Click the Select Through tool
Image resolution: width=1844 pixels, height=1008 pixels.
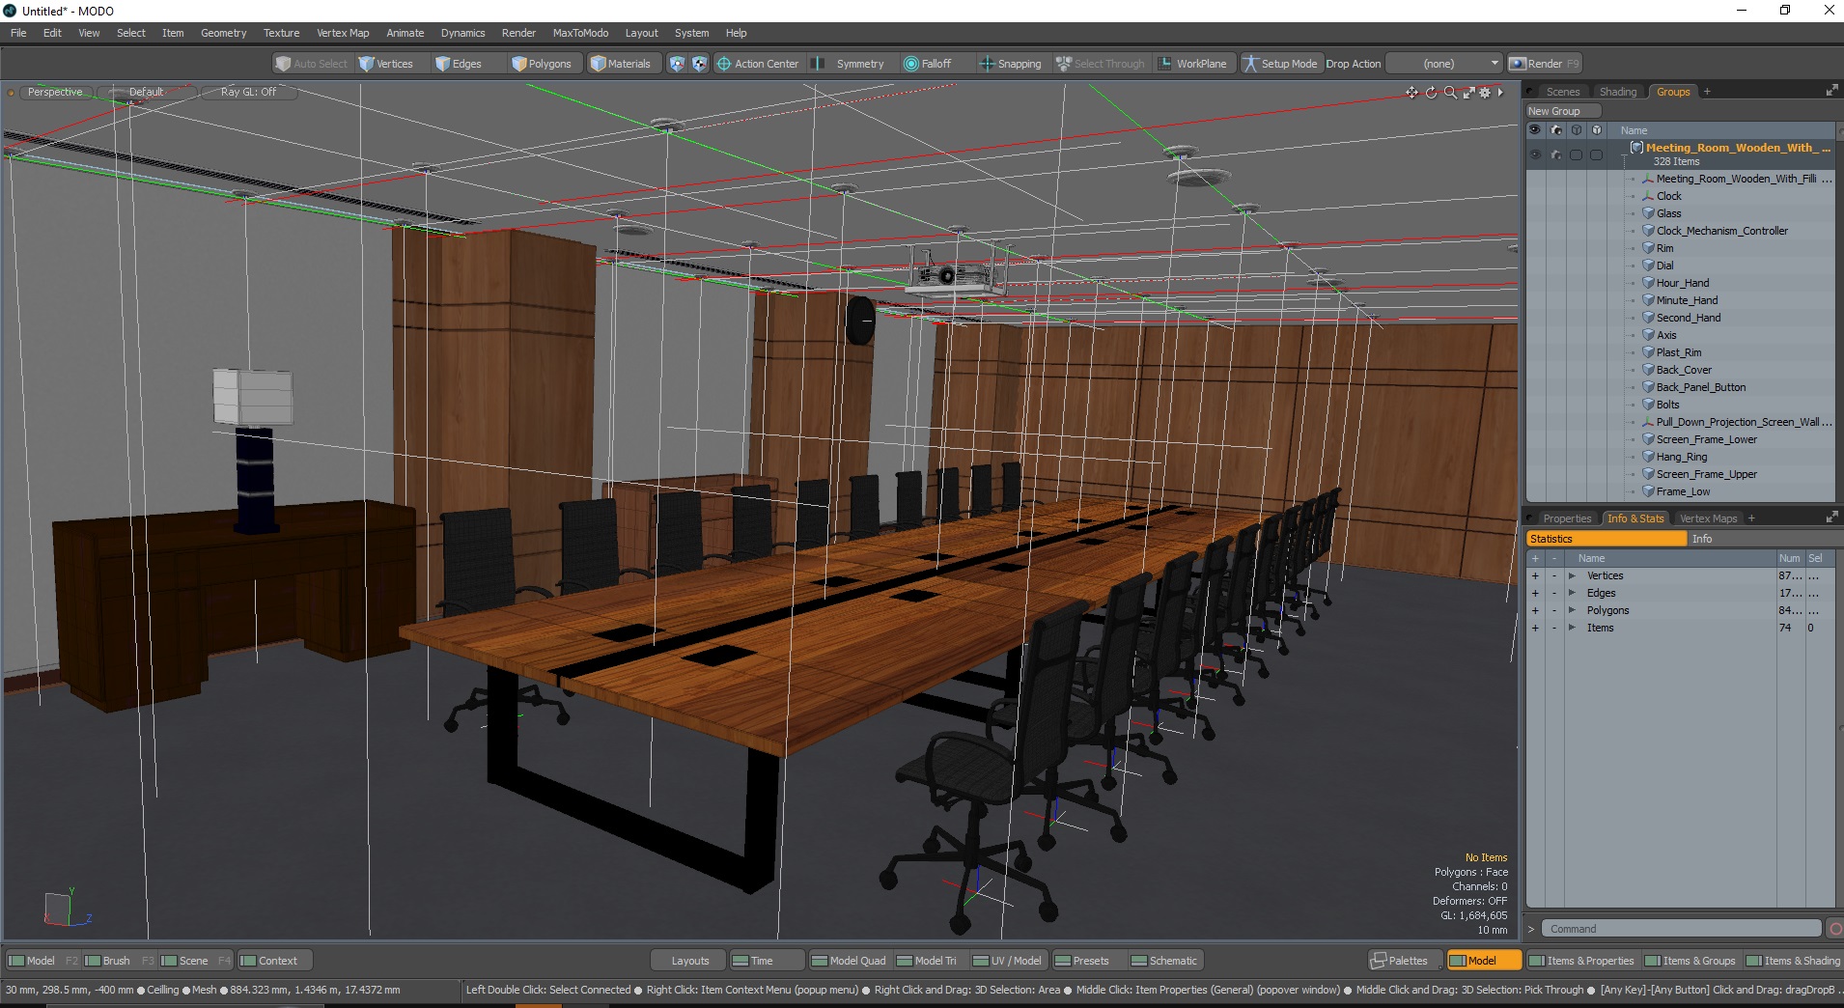[x=1101, y=64]
